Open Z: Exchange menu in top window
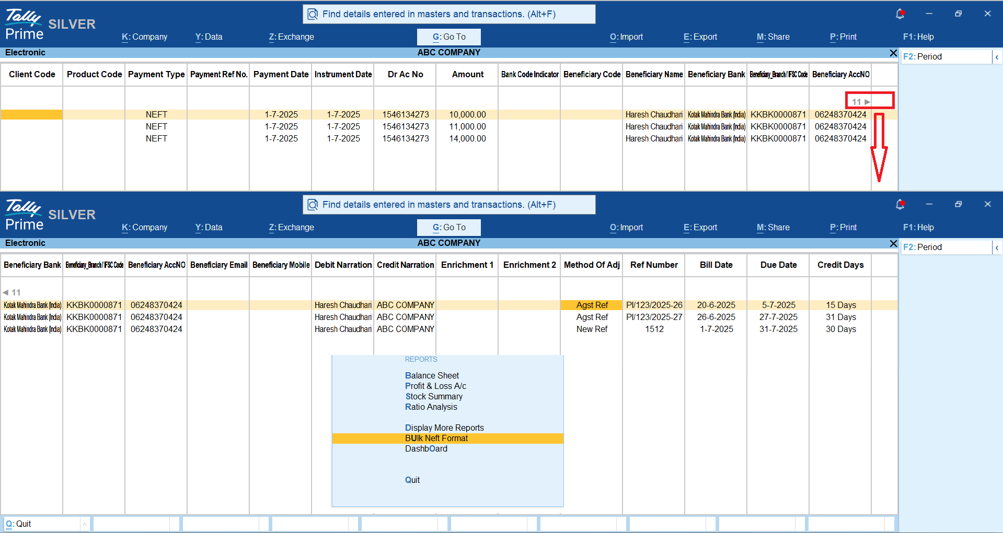This screenshot has width=1003, height=533. click(291, 37)
